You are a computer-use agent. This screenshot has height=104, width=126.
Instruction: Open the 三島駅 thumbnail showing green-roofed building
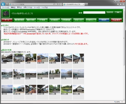pos(31,58)
